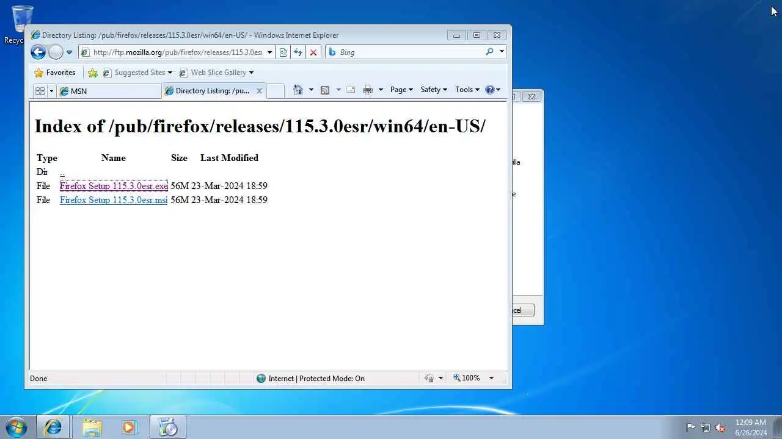The image size is (782, 439).
Task: Refresh the page with the Refresh icon
Action: coord(298,52)
